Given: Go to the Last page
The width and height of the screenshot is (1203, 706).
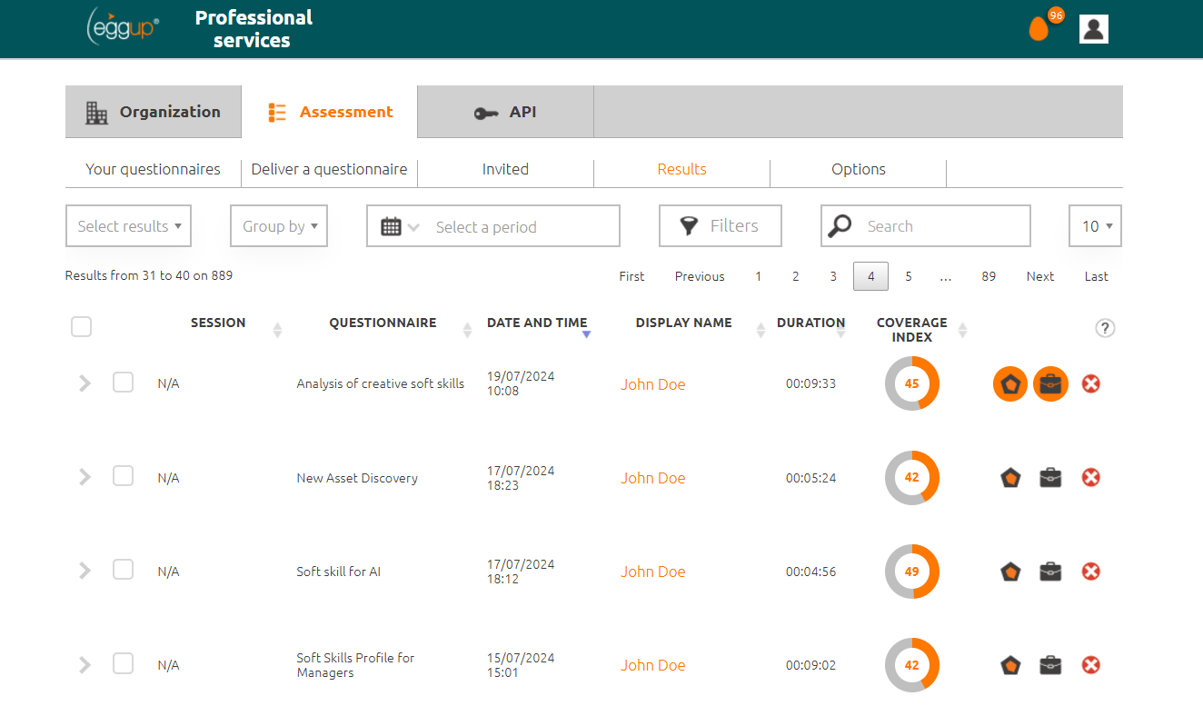Looking at the screenshot, I should pos(1097,276).
